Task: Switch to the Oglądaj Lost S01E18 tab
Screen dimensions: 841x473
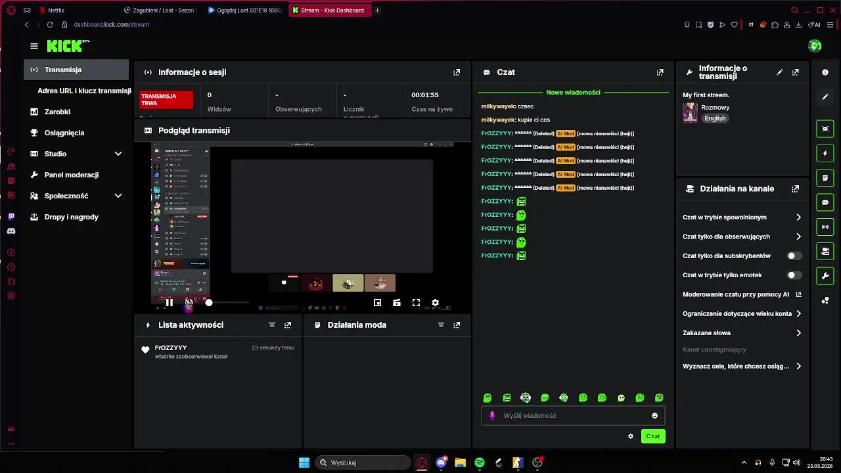Action: click(244, 11)
